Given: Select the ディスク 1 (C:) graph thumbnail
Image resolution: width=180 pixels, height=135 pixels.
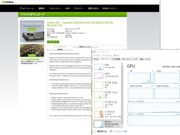Looking at the screenshot, I should click(99, 95).
